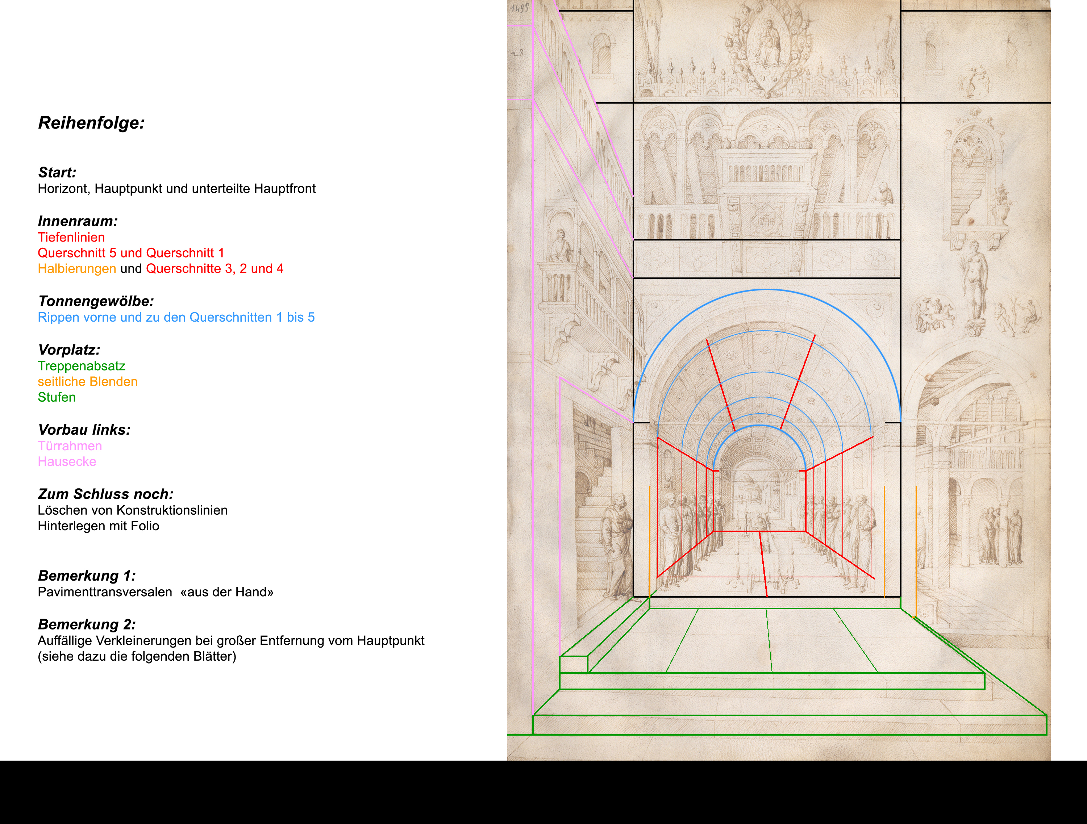Screen dimensions: 1087x824
Task: Click the 'Zum Schluss noch:' heading
Action: (x=106, y=494)
